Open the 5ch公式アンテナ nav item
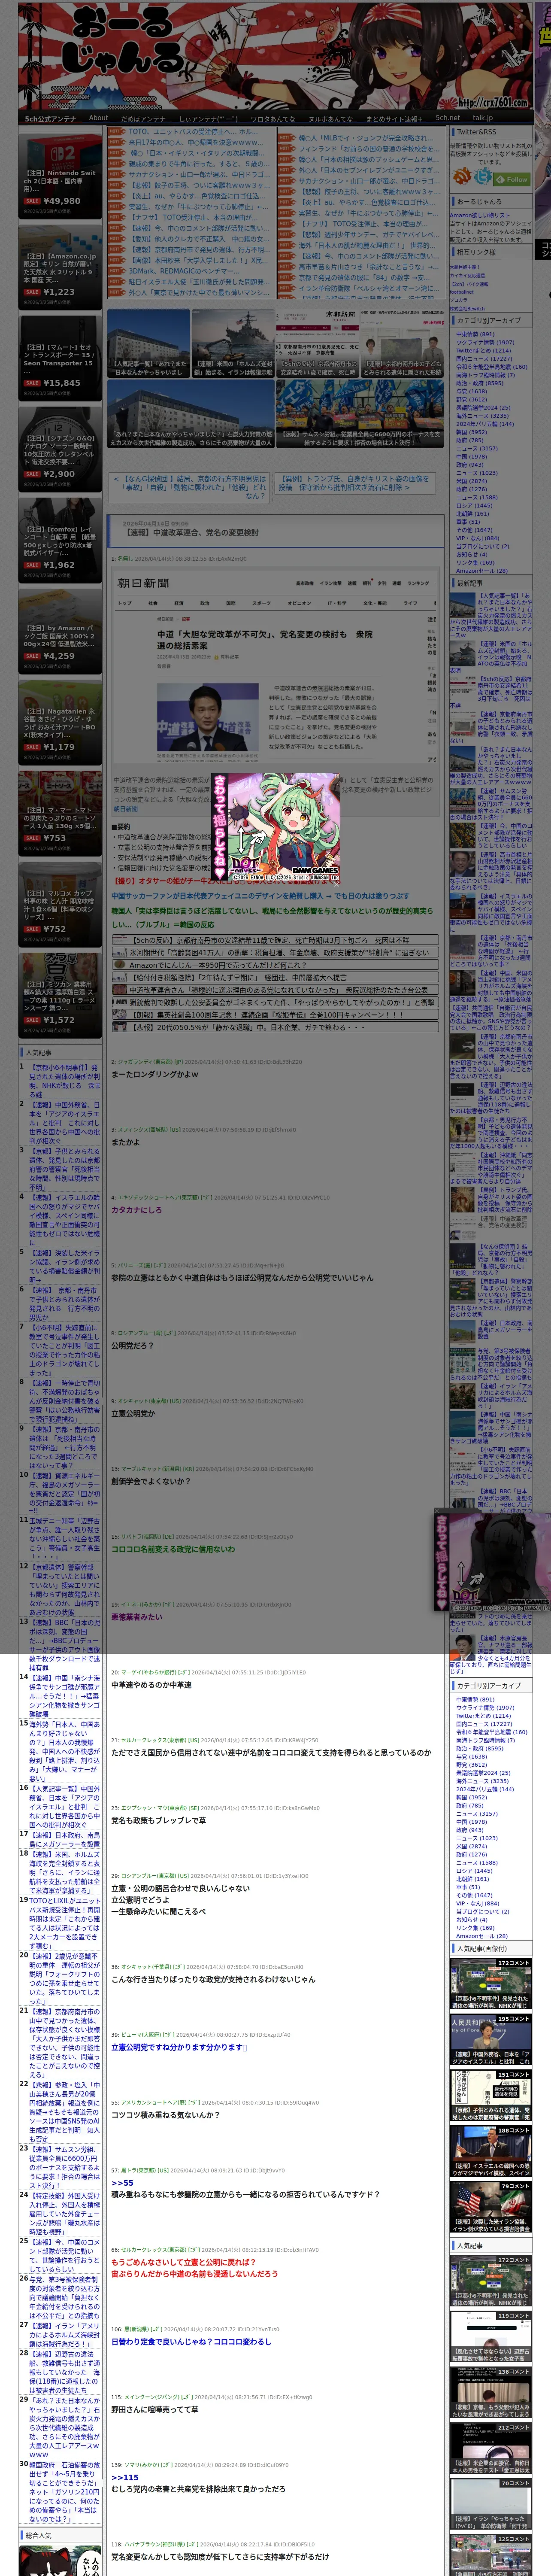Screen dimensions: 551x2576 click(x=50, y=118)
